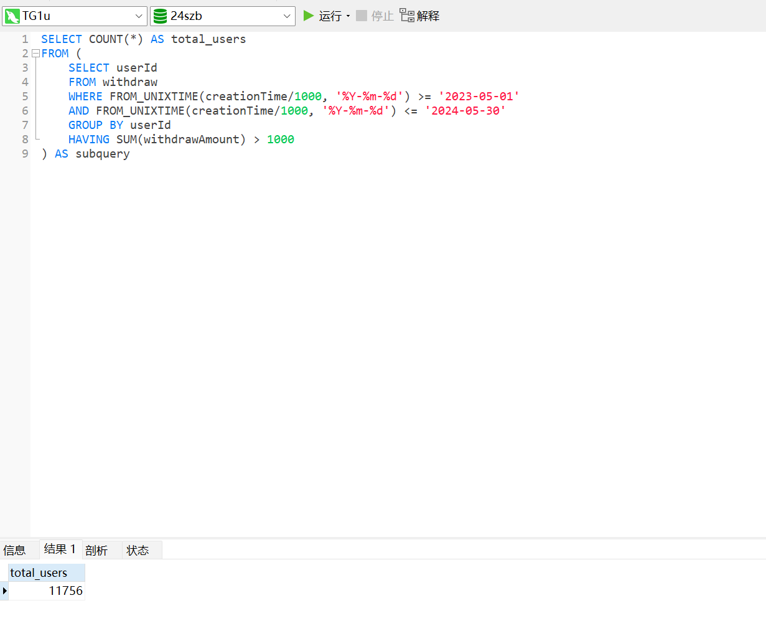Click line number 5 in gutter
Screen dimensions: 766x636
click(25, 96)
